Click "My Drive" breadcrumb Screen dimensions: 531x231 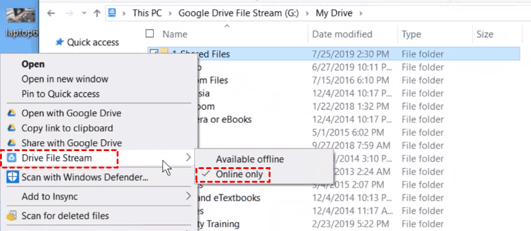click(x=334, y=14)
